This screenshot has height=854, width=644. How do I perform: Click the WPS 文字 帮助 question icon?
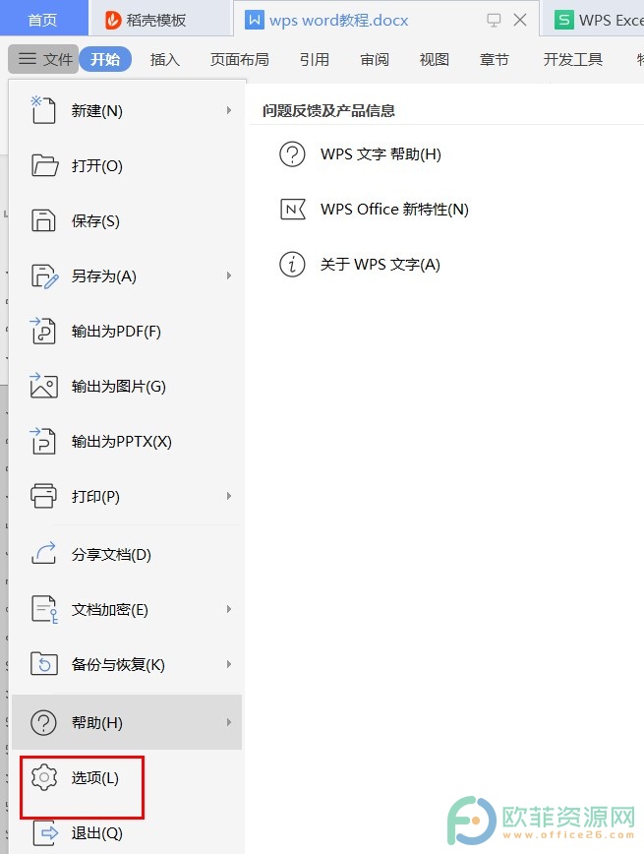[292, 154]
